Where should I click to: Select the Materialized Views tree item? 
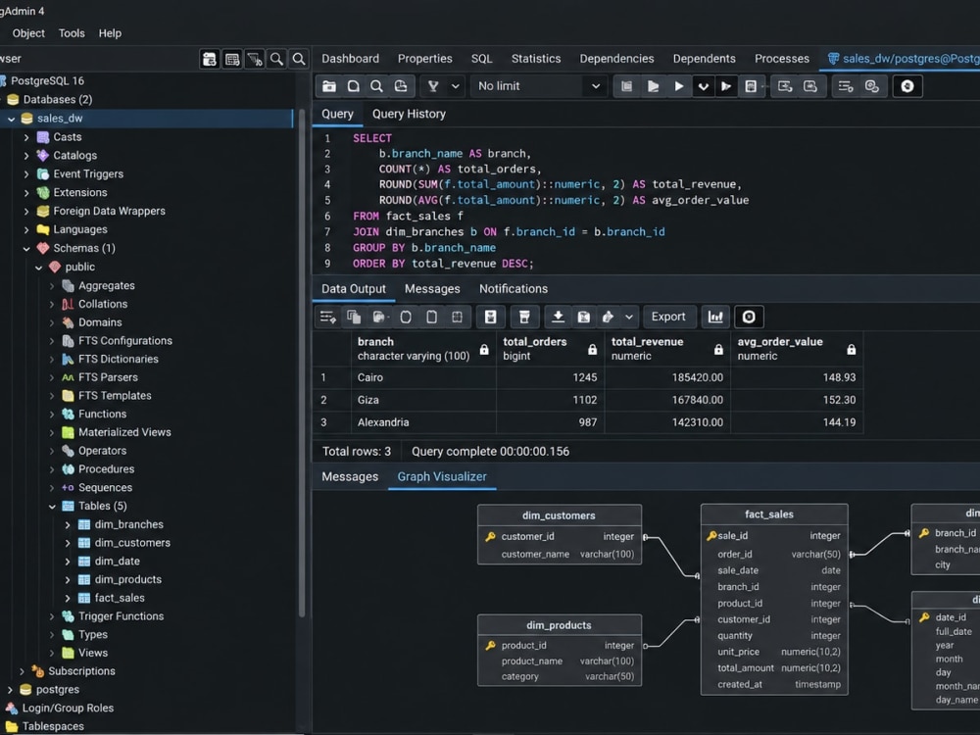tap(124, 432)
